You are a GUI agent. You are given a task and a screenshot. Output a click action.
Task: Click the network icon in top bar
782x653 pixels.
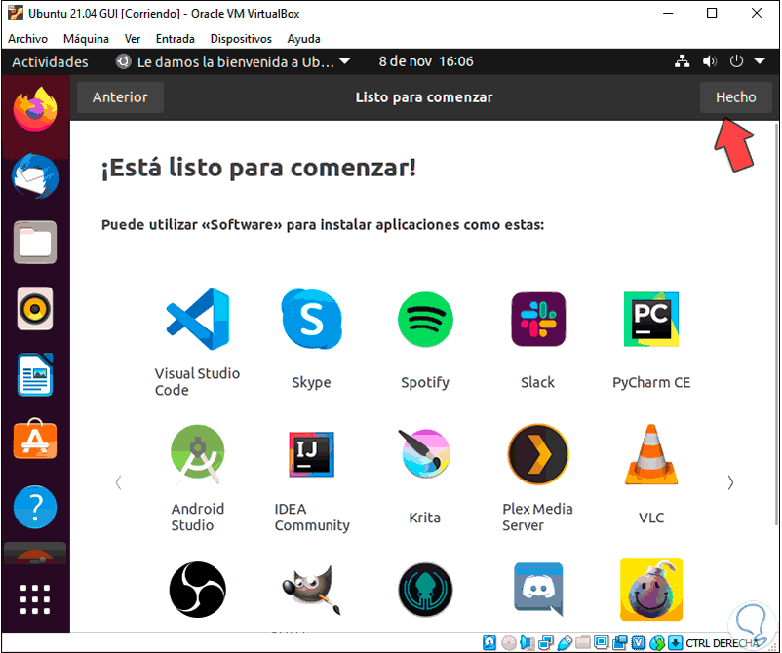[682, 61]
